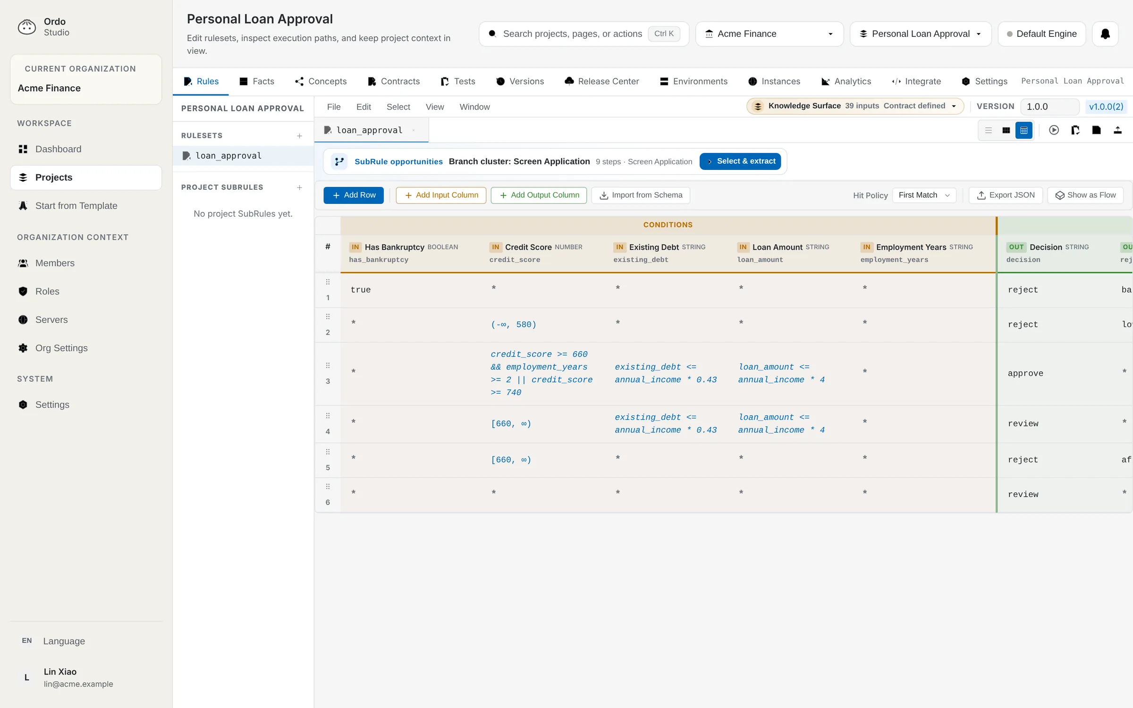Go to the Release Center tab

point(602,82)
